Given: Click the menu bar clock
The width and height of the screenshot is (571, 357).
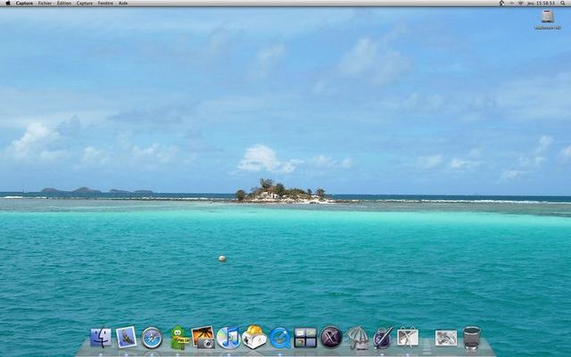Looking at the screenshot, I should tap(543, 4).
